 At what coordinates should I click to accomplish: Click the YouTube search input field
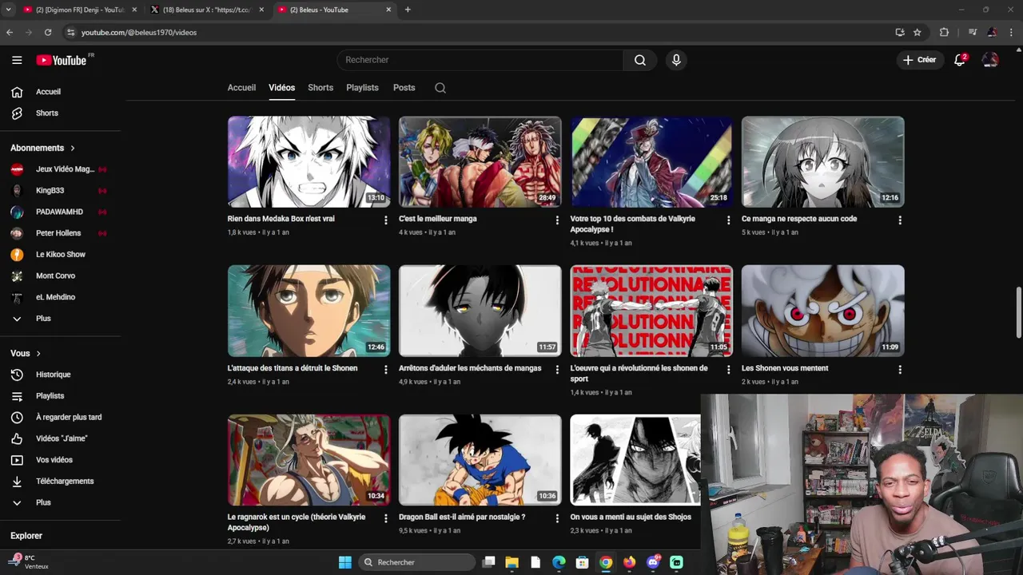[480, 60]
